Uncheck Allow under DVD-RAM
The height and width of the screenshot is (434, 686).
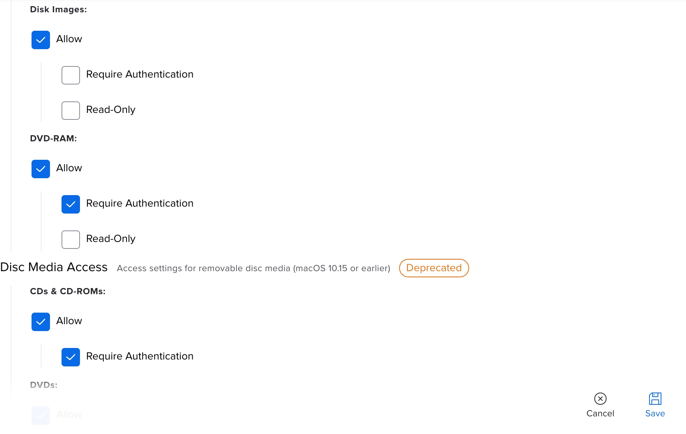[41, 169]
